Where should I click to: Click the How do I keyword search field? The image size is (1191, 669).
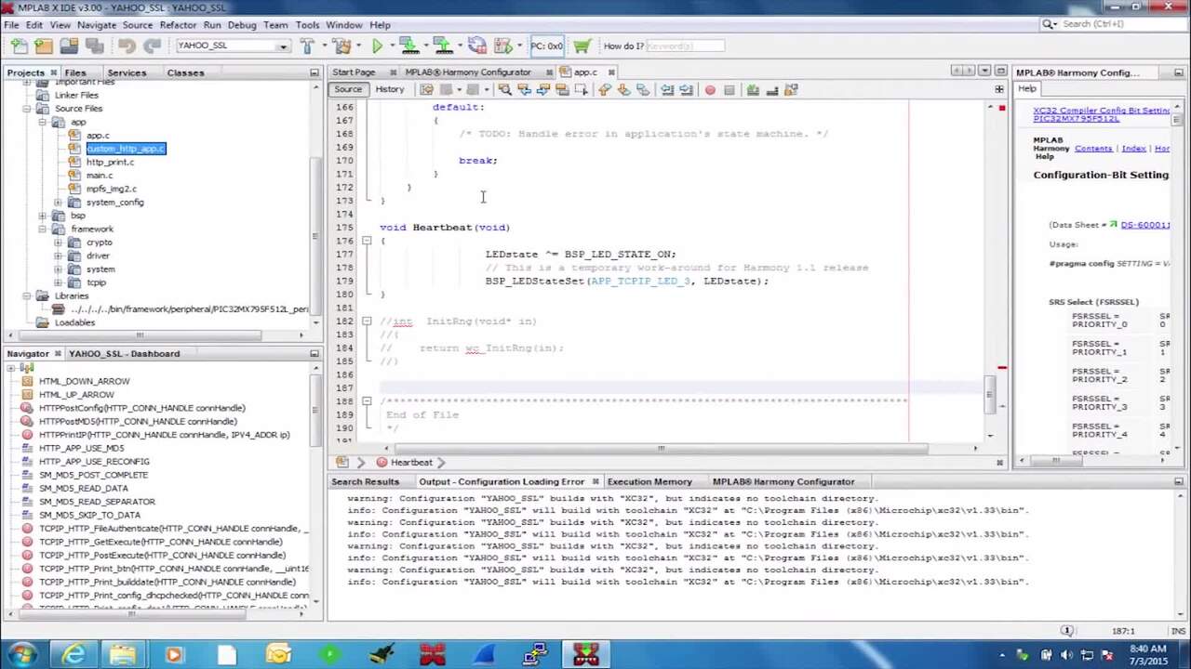(684, 46)
